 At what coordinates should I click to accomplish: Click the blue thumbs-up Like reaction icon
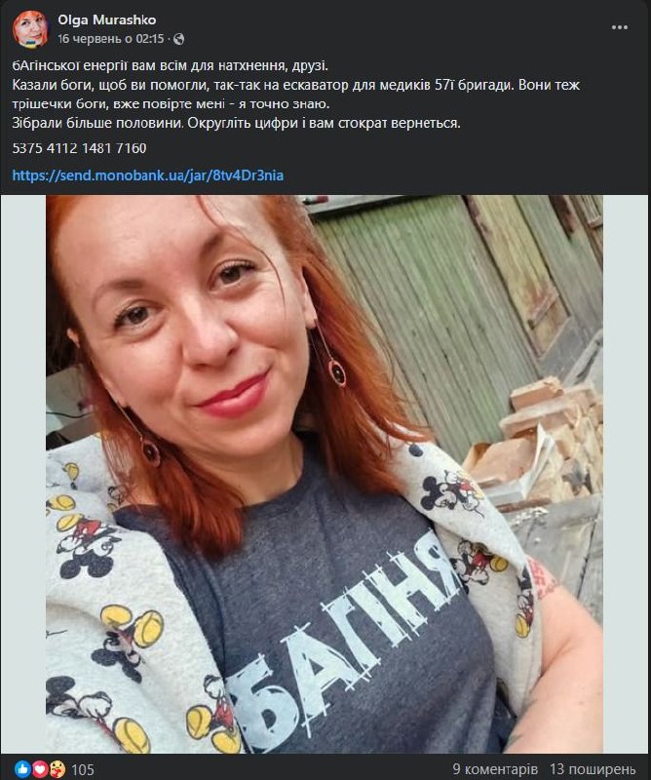click(x=22, y=769)
